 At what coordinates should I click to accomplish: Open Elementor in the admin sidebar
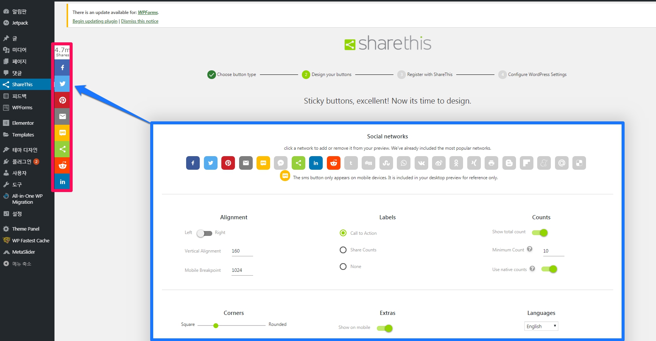pos(23,123)
